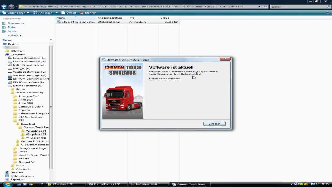Select Netzwerk in folder tree
This screenshot has height=187, width=332.
tap(17, 172)
